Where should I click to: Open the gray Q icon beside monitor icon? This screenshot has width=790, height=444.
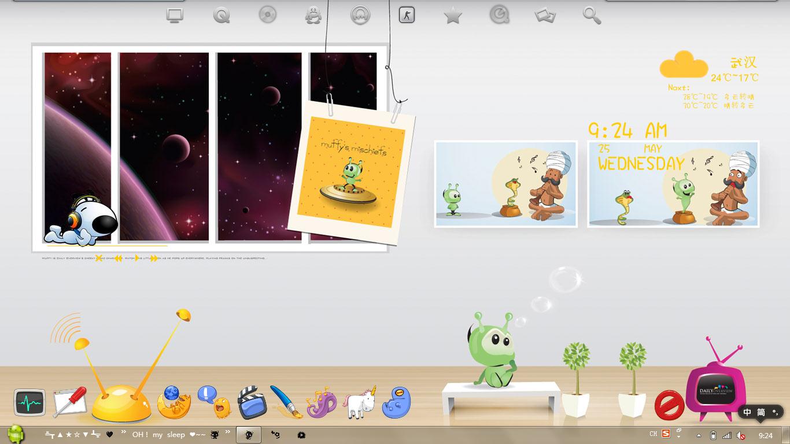tap(221, 15)
